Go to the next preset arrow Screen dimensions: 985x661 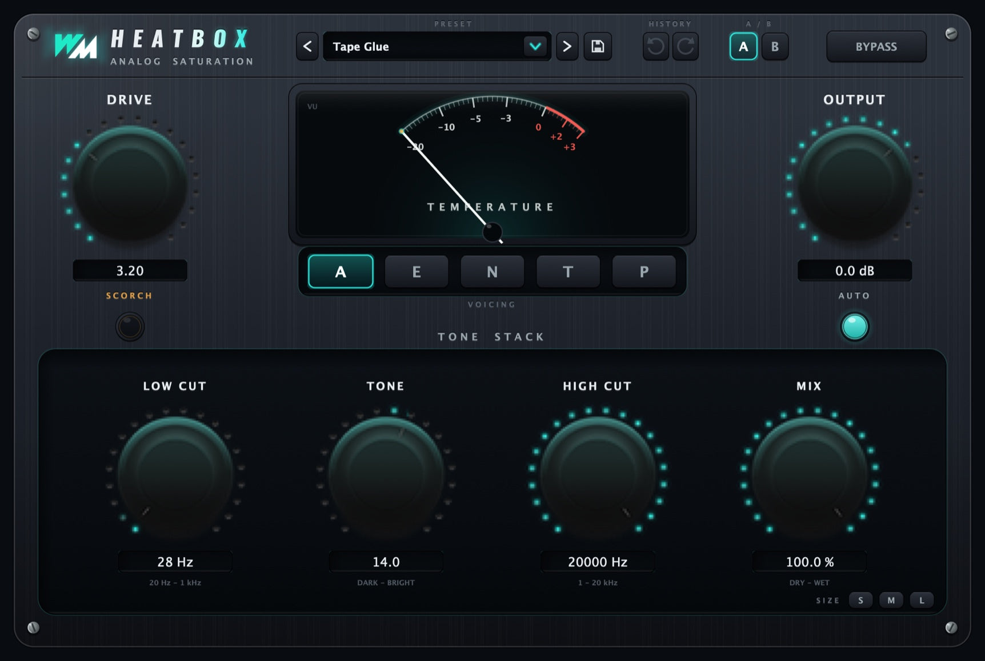567,46
